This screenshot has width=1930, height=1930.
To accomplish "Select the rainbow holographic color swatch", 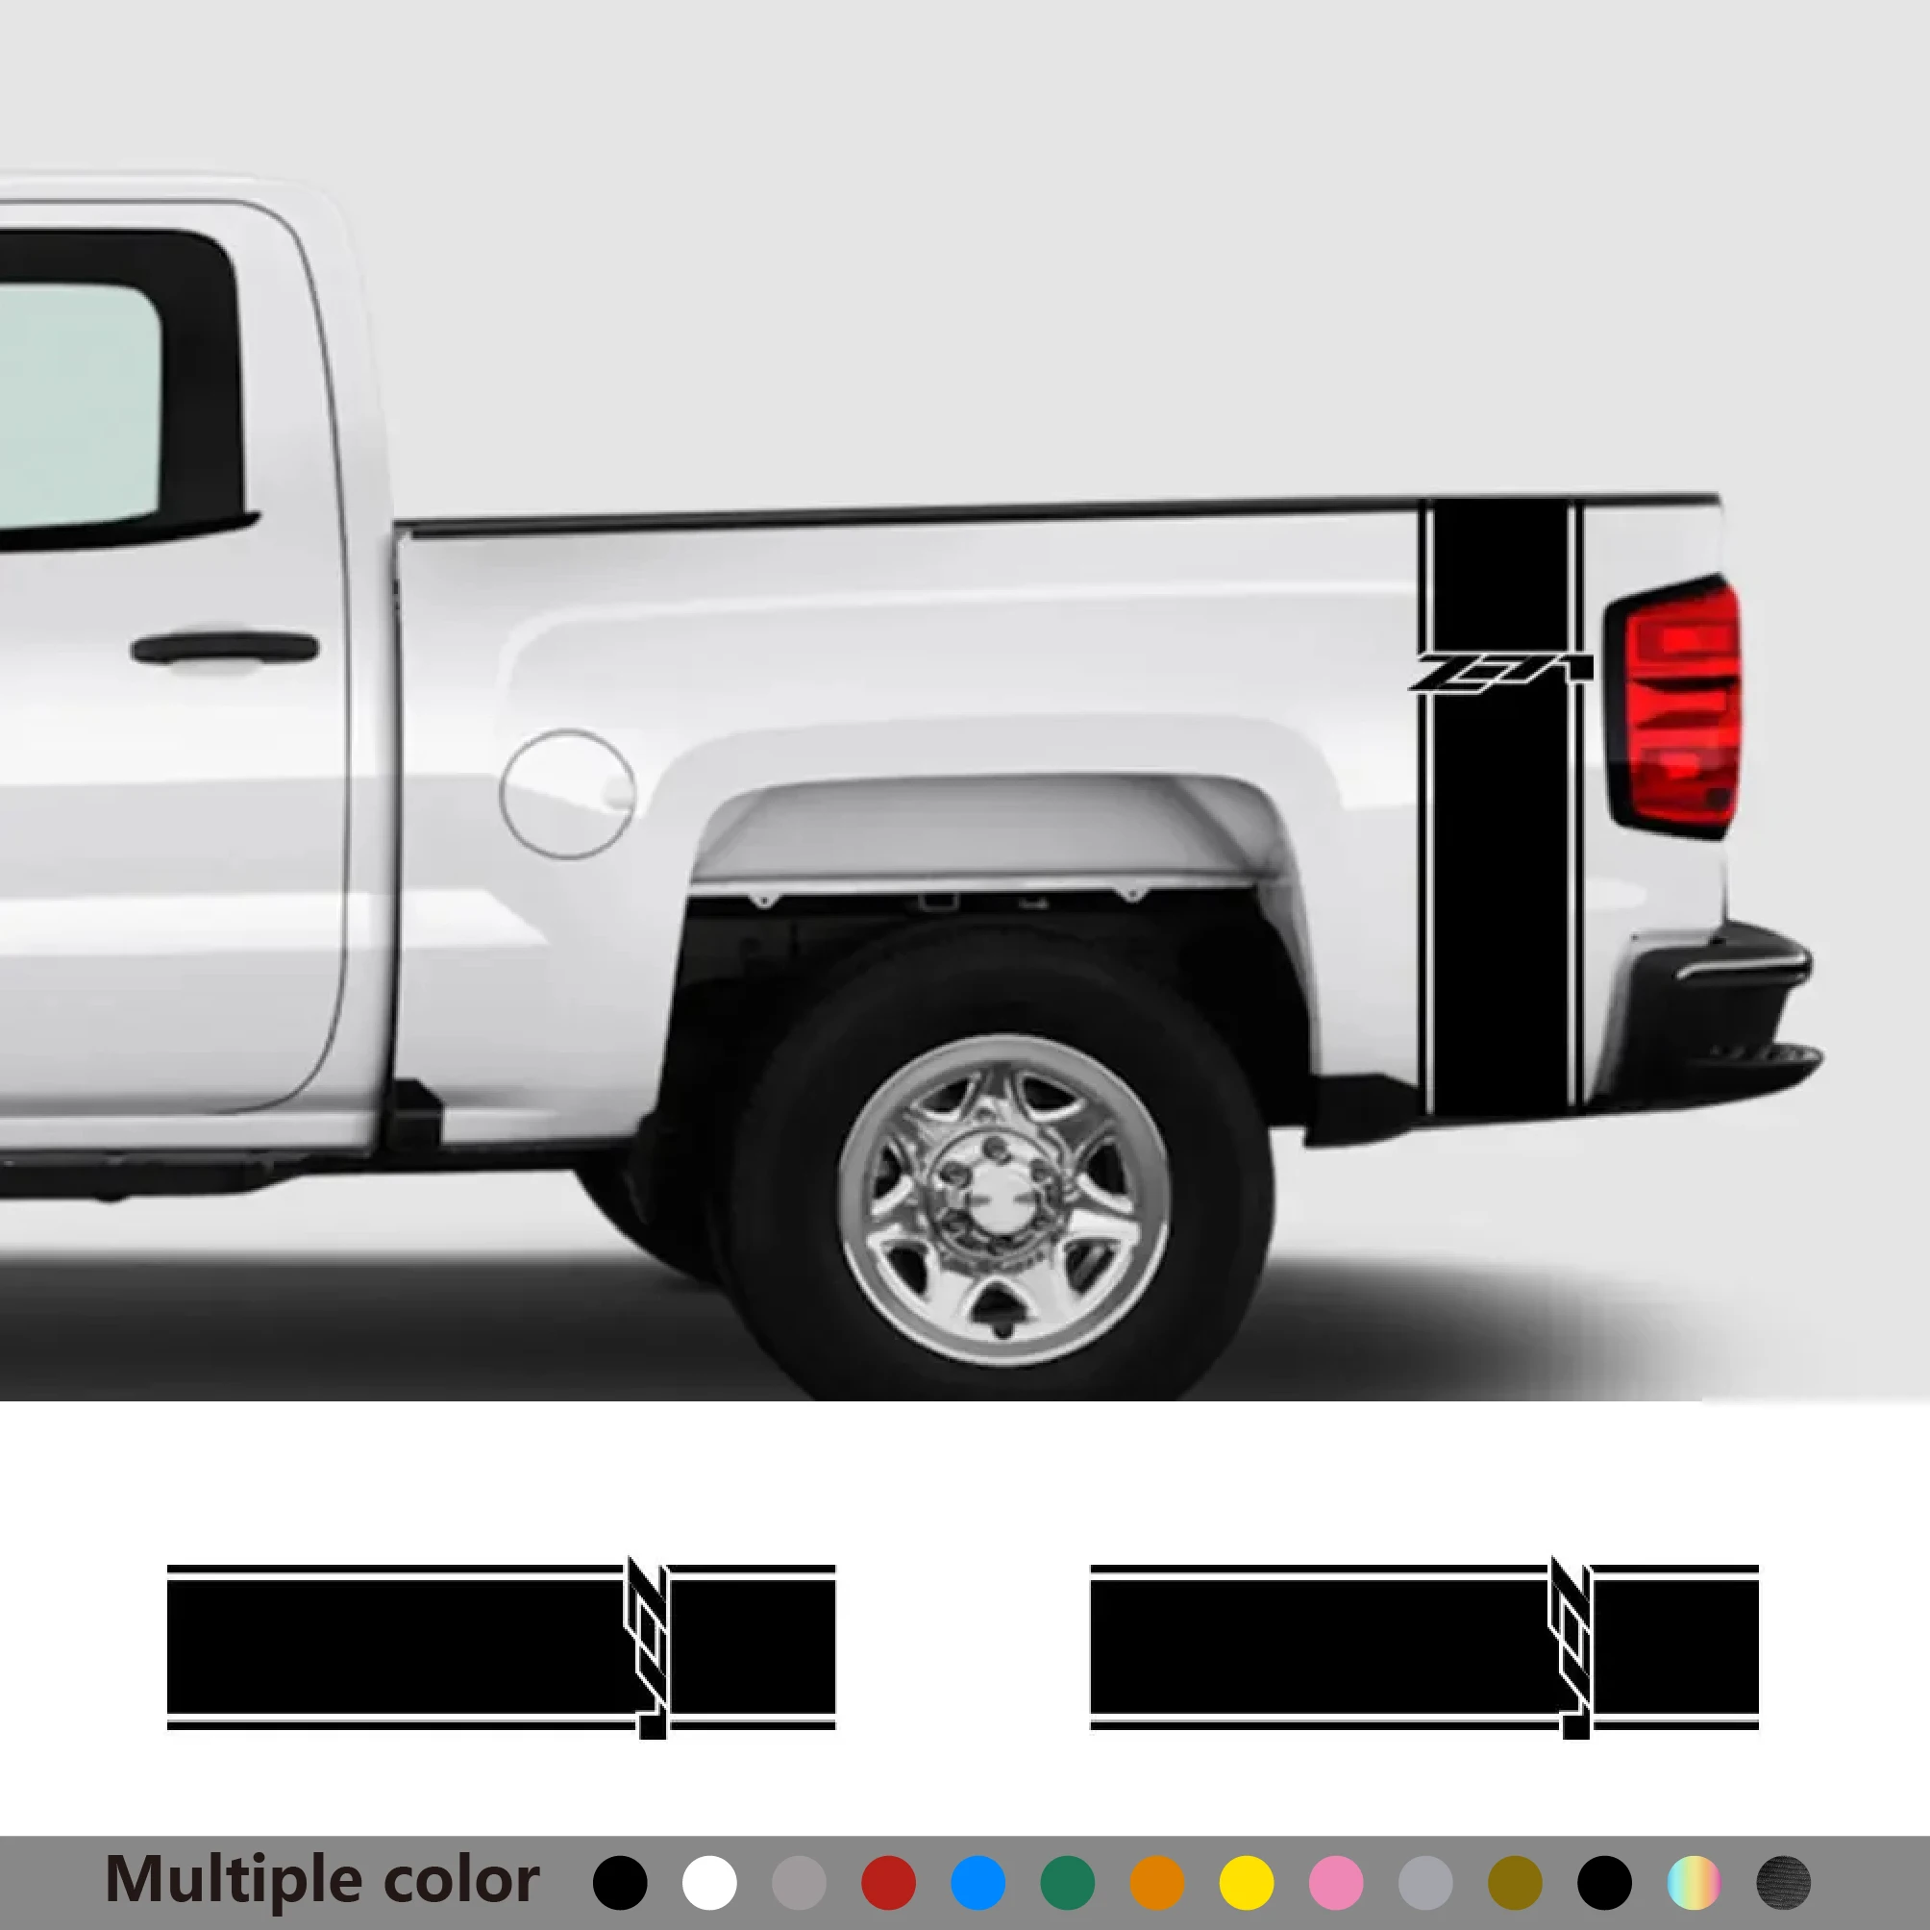I will click(1695, 1883).
